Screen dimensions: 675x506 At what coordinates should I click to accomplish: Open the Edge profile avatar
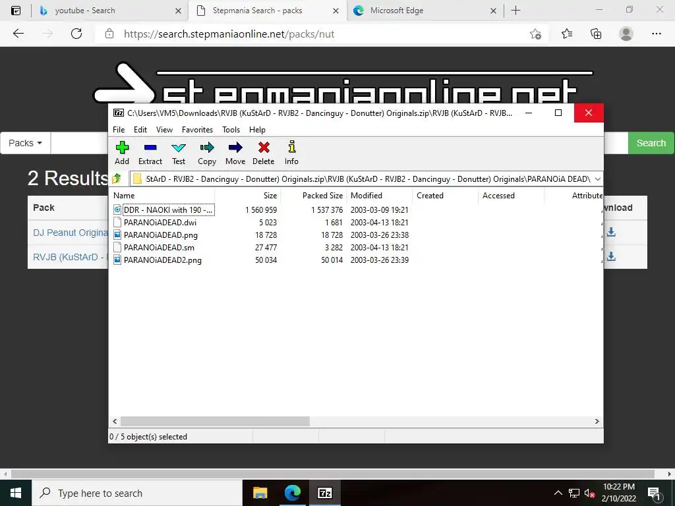pos(626,34)
